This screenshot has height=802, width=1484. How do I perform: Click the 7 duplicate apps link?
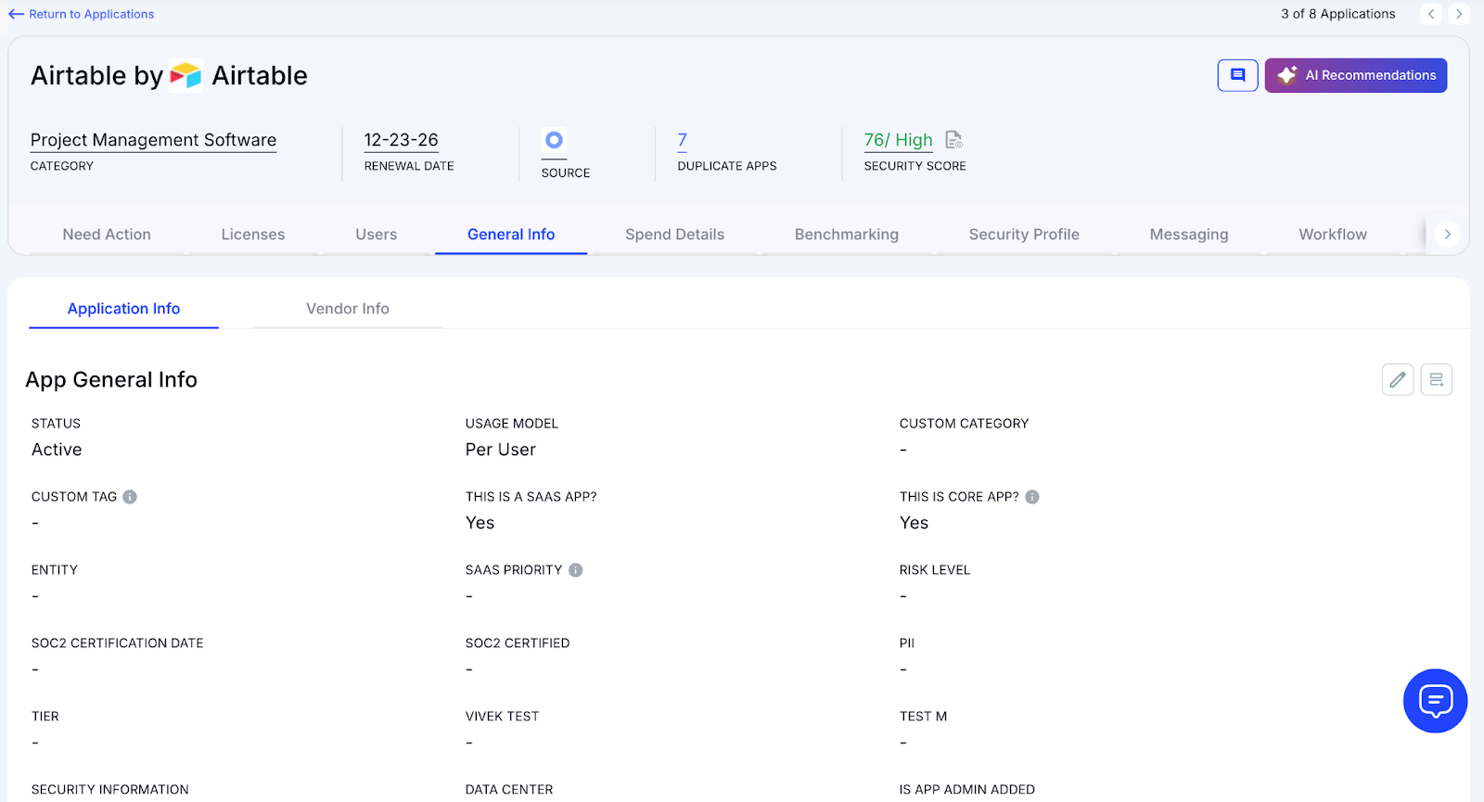point(682,140)
